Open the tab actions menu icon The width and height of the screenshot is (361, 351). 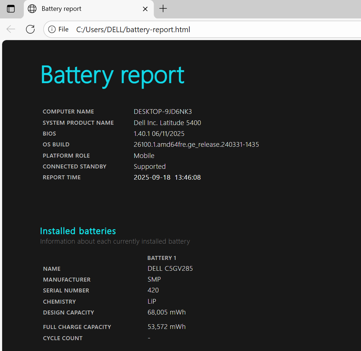(11, 9)
